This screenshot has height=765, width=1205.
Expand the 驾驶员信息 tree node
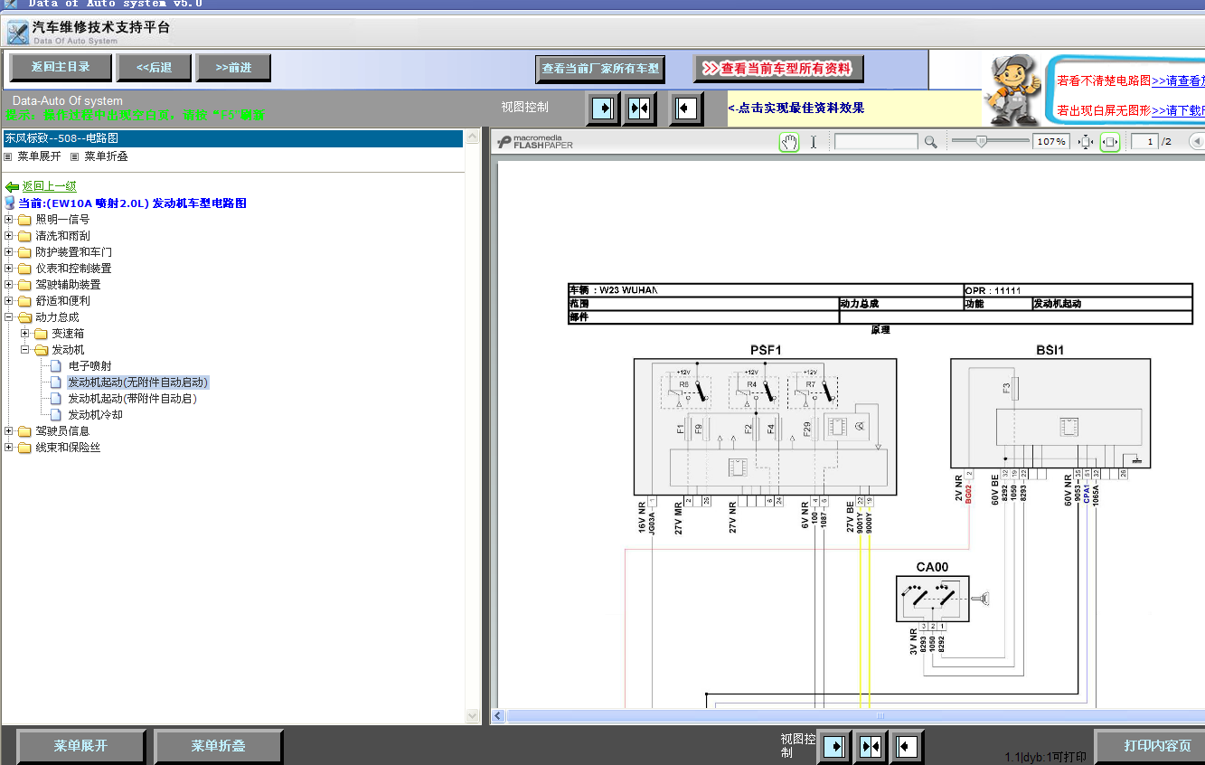[9, 431]
